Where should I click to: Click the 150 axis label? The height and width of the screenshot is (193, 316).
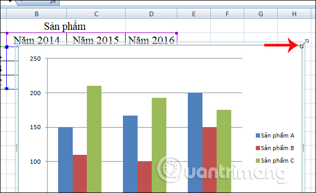[35, 127]
